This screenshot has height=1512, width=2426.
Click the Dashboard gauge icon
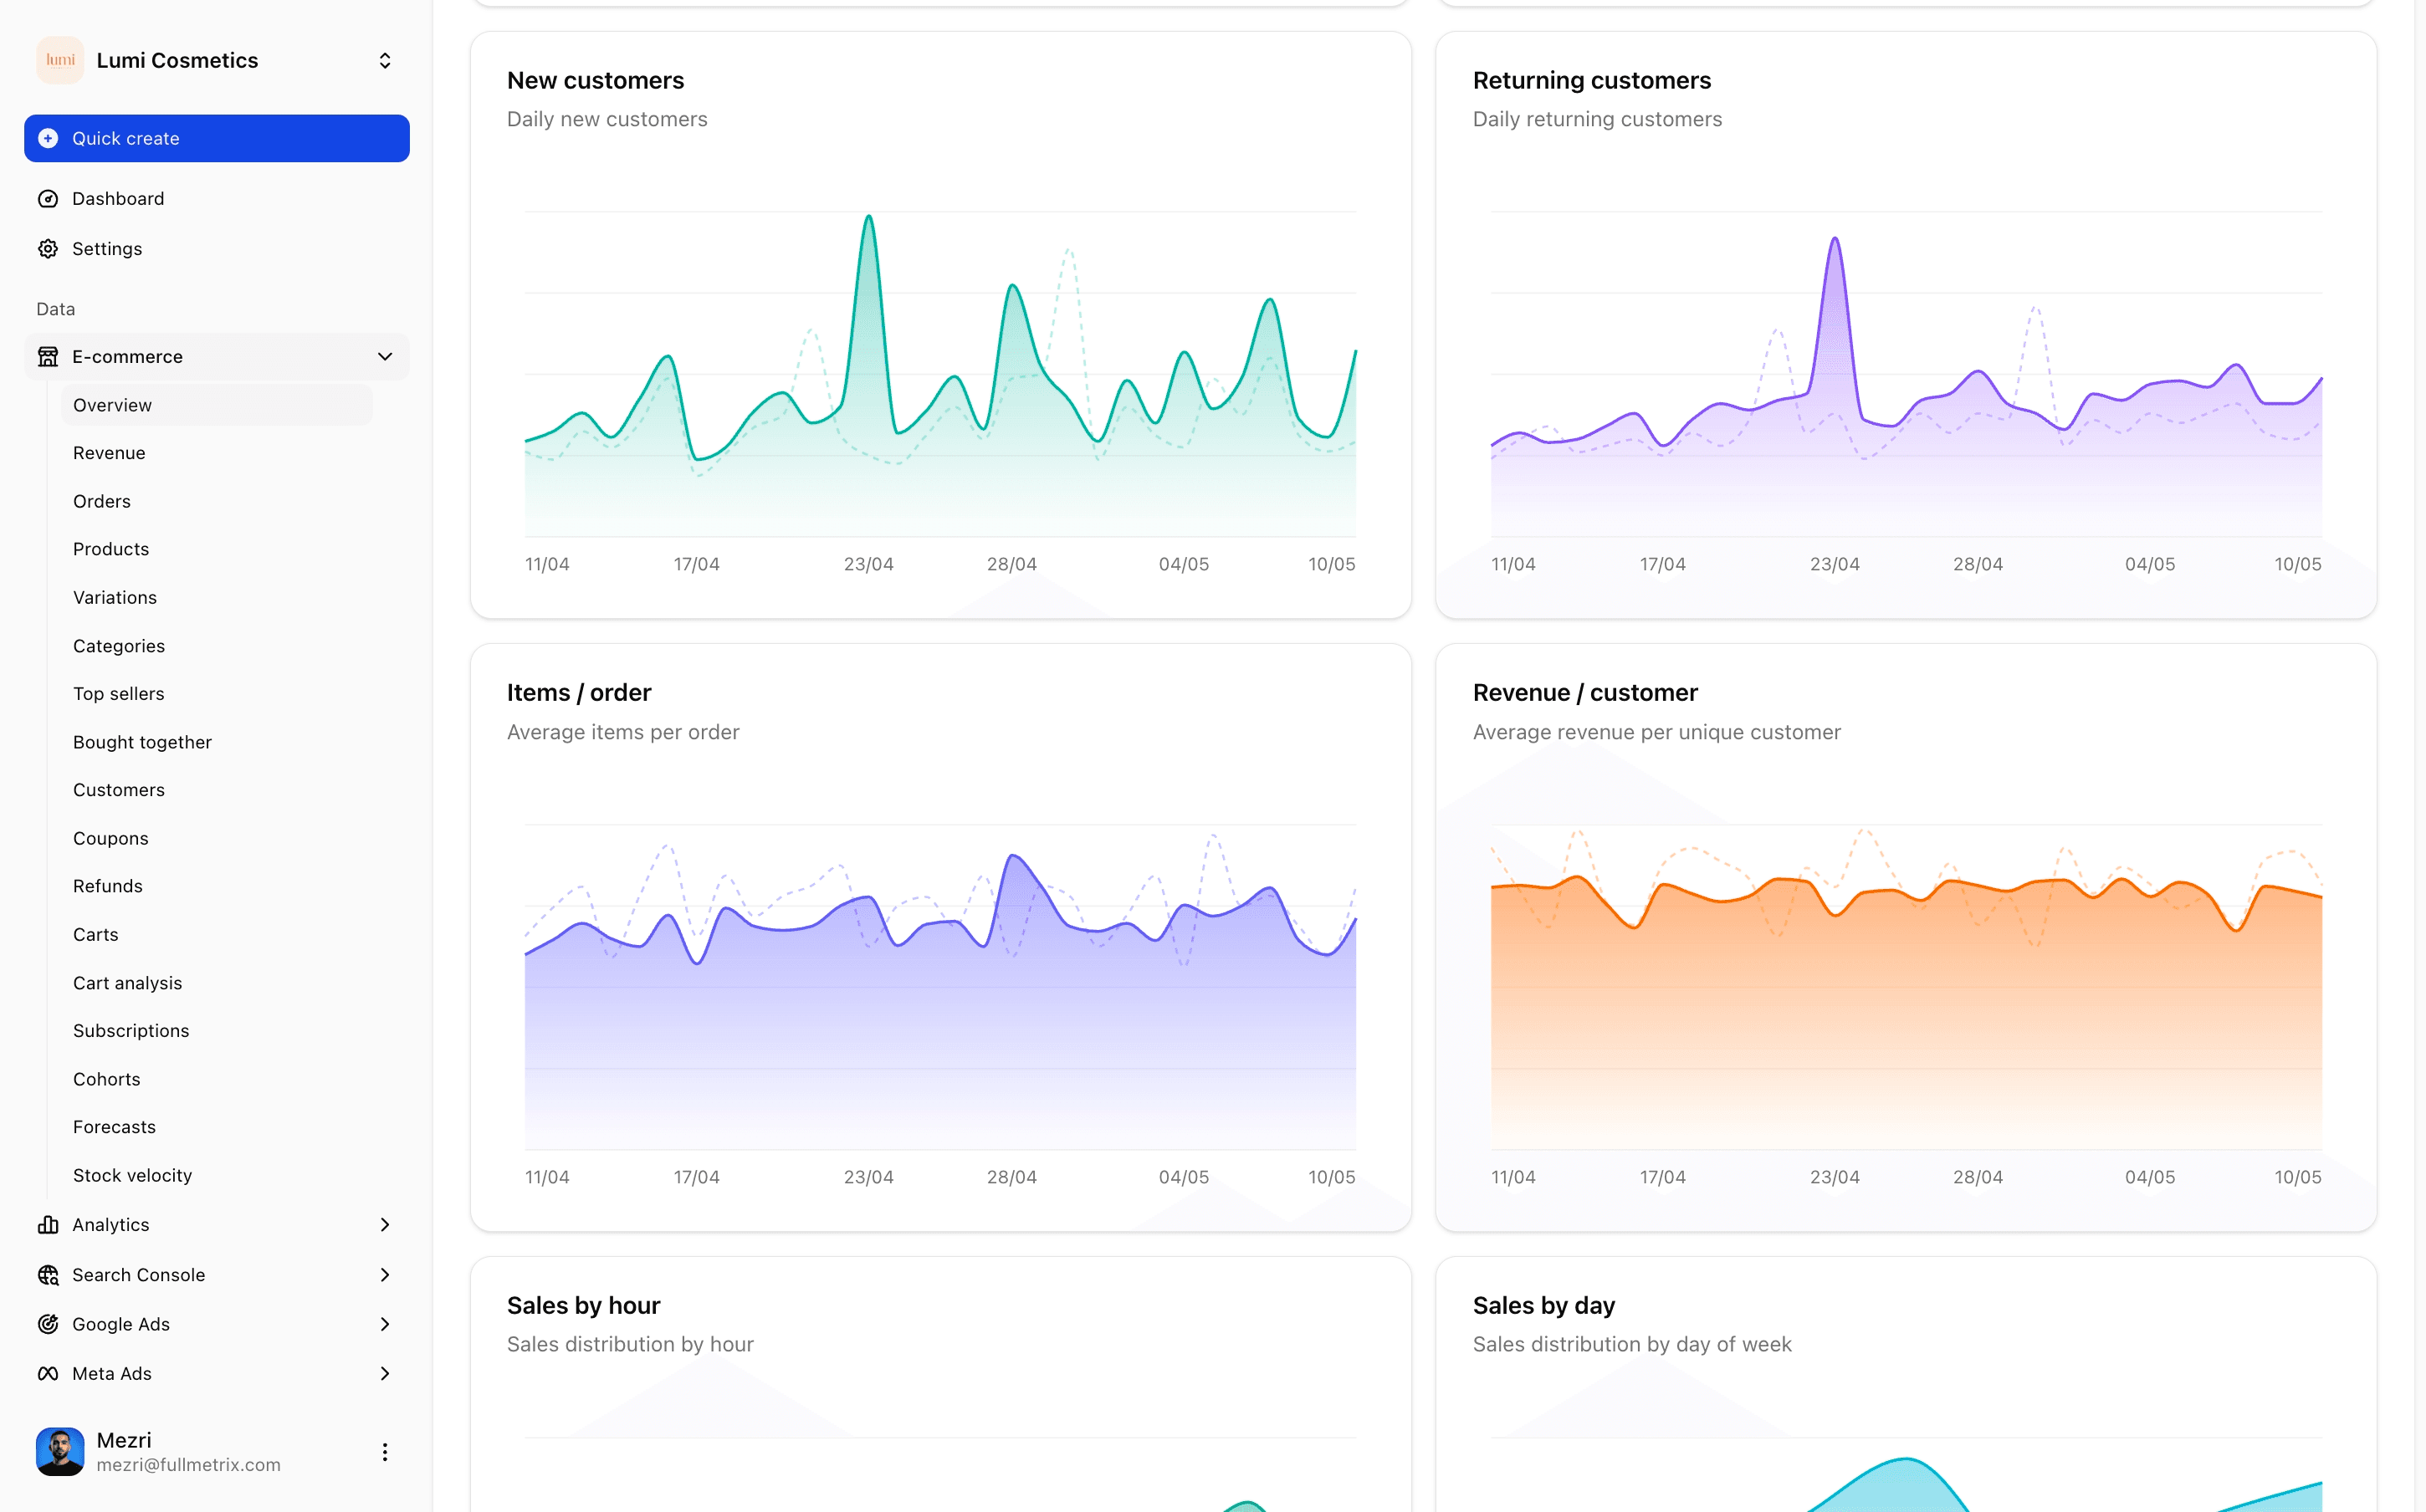[48, 198]
